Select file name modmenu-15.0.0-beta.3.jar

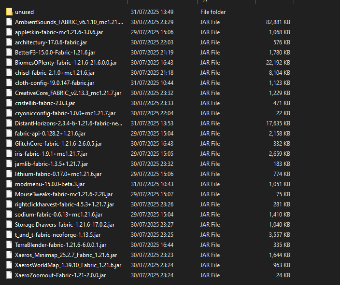50,184
